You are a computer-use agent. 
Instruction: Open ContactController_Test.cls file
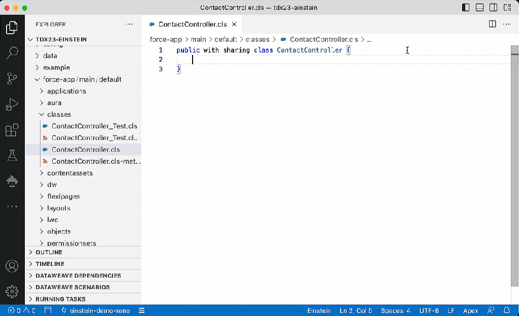click(94, 126)
